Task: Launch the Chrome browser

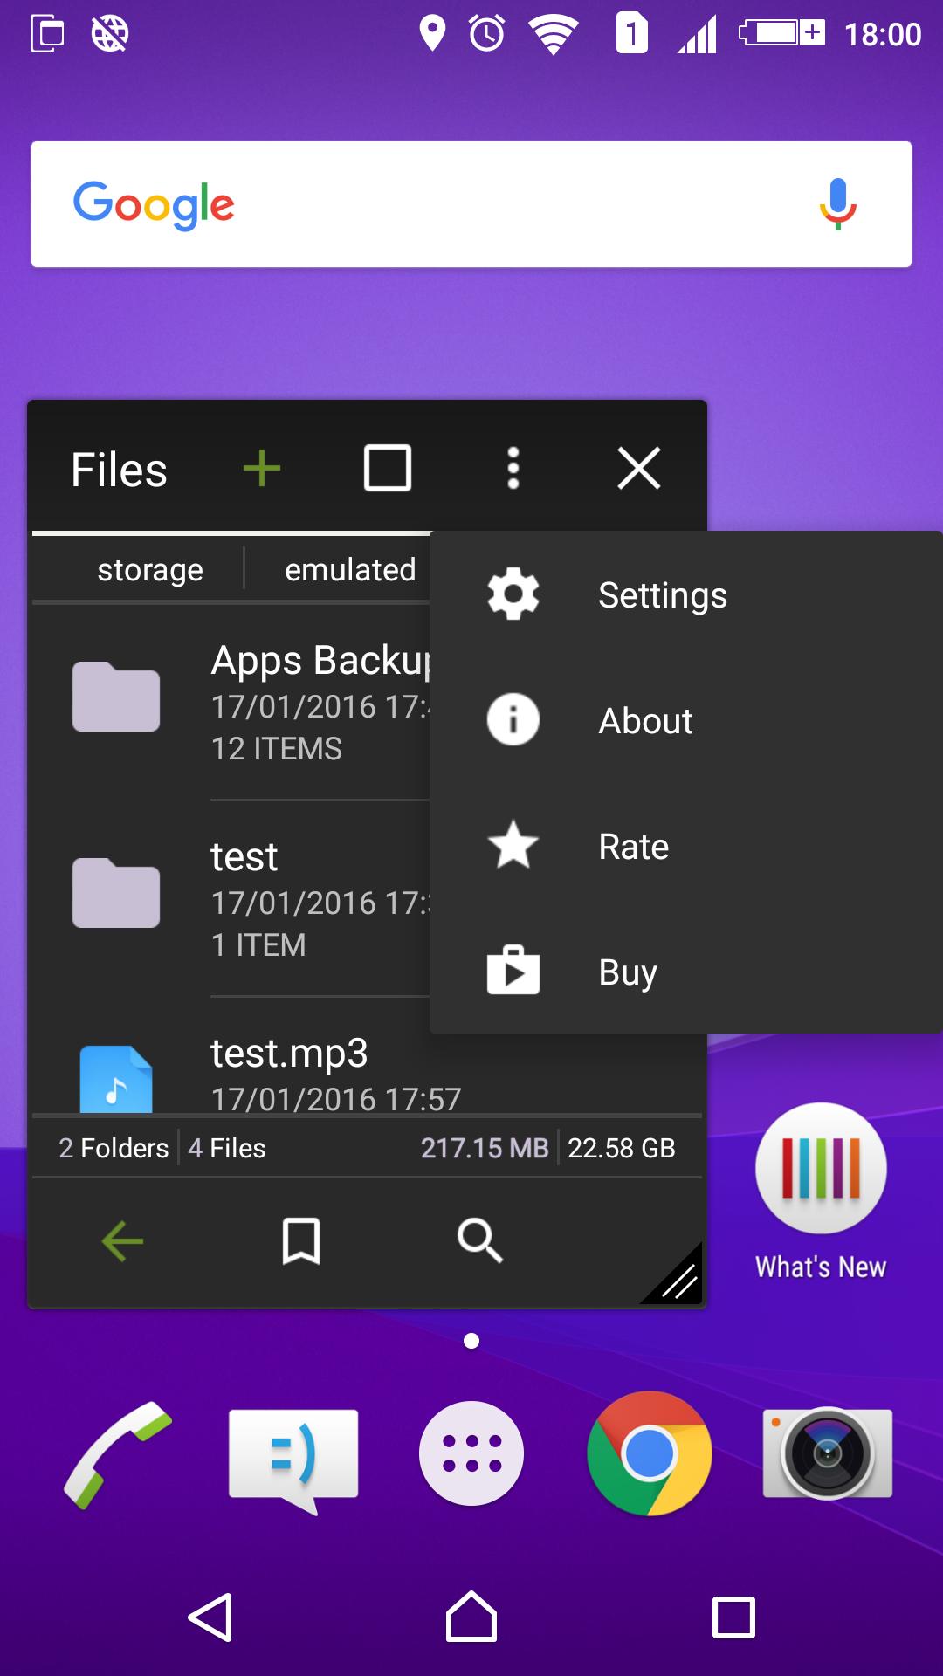Action: [649, 1453]
